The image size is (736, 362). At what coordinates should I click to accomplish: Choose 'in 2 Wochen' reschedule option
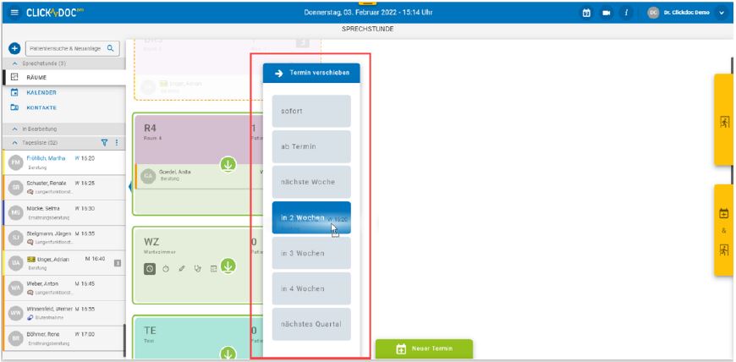pyautogui.click(x=310, y=218)
